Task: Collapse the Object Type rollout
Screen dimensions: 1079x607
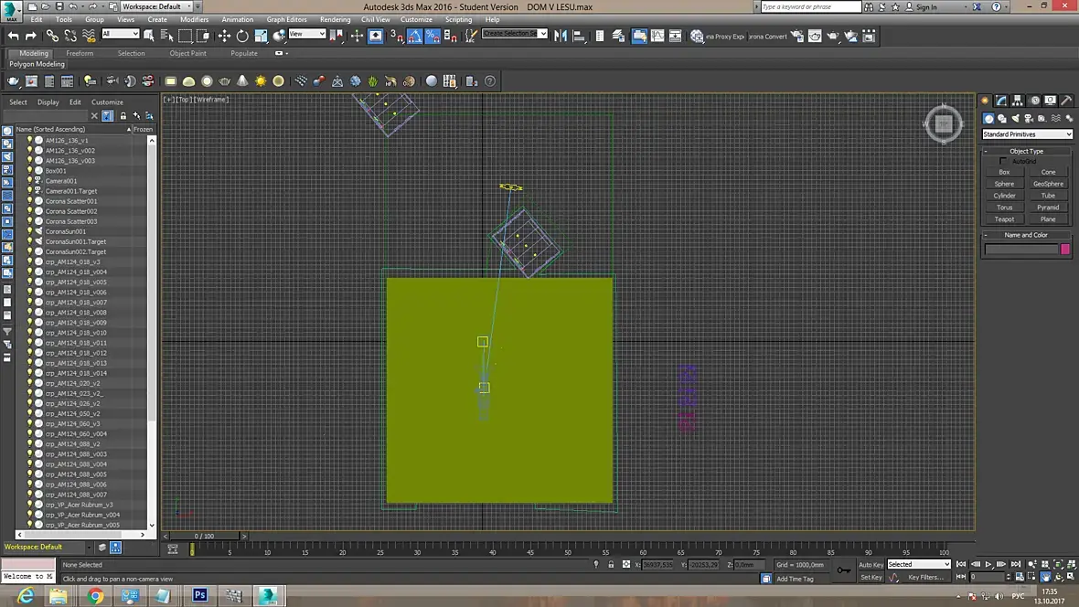Action: click(x=1026, y=151)
